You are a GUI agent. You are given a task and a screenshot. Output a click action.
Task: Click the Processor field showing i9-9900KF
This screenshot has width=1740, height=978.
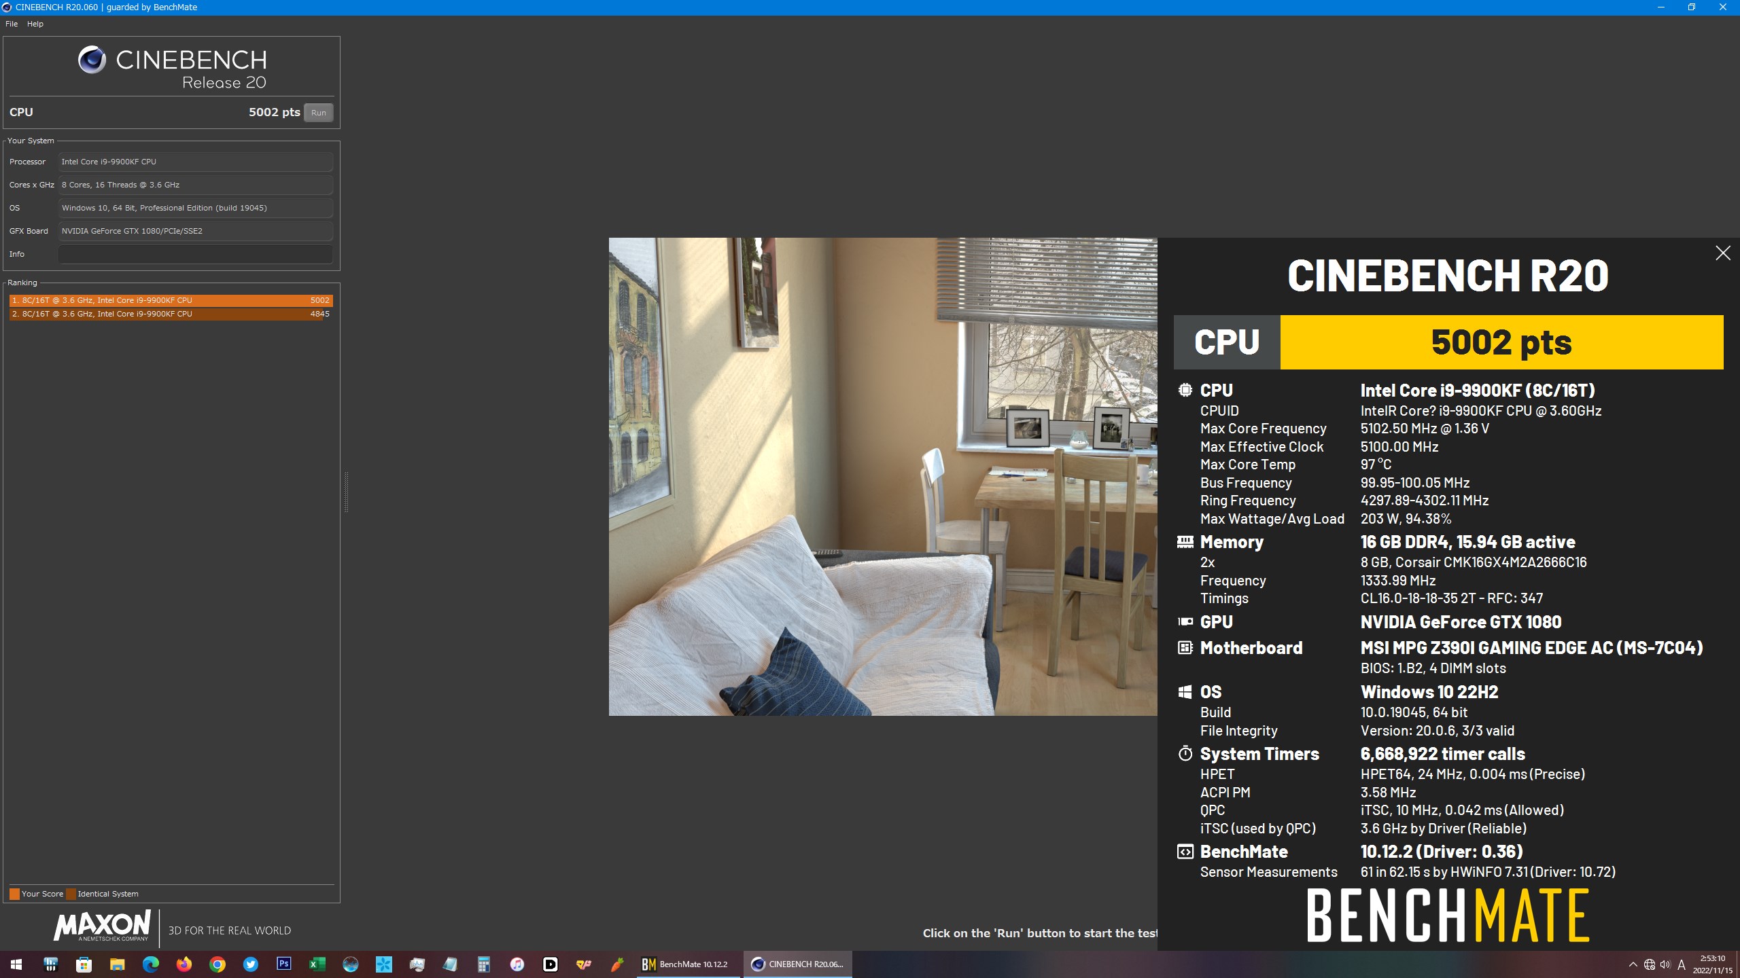pyautogui.click(x=196, y=162)
